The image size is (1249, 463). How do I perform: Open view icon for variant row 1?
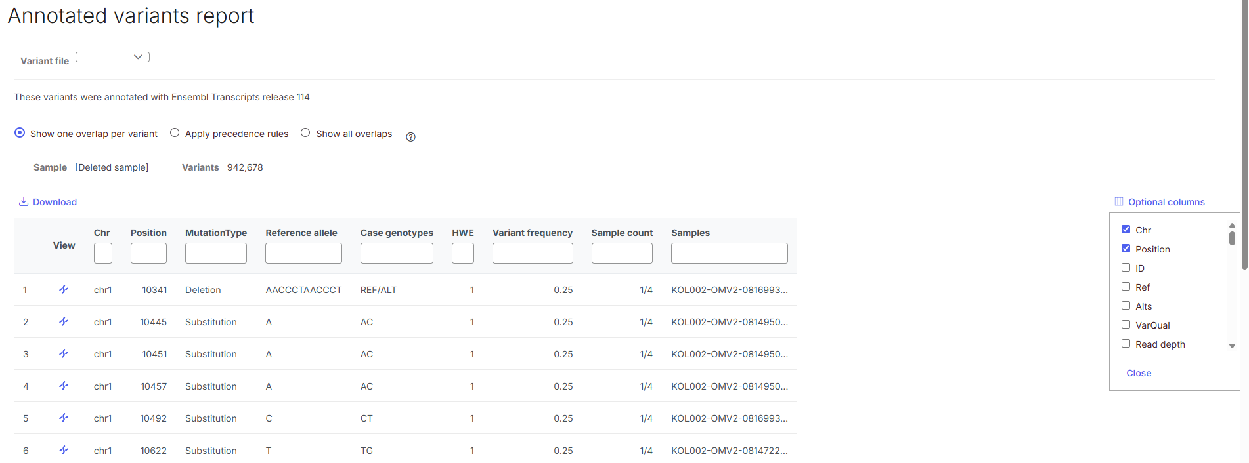point(64,289)
